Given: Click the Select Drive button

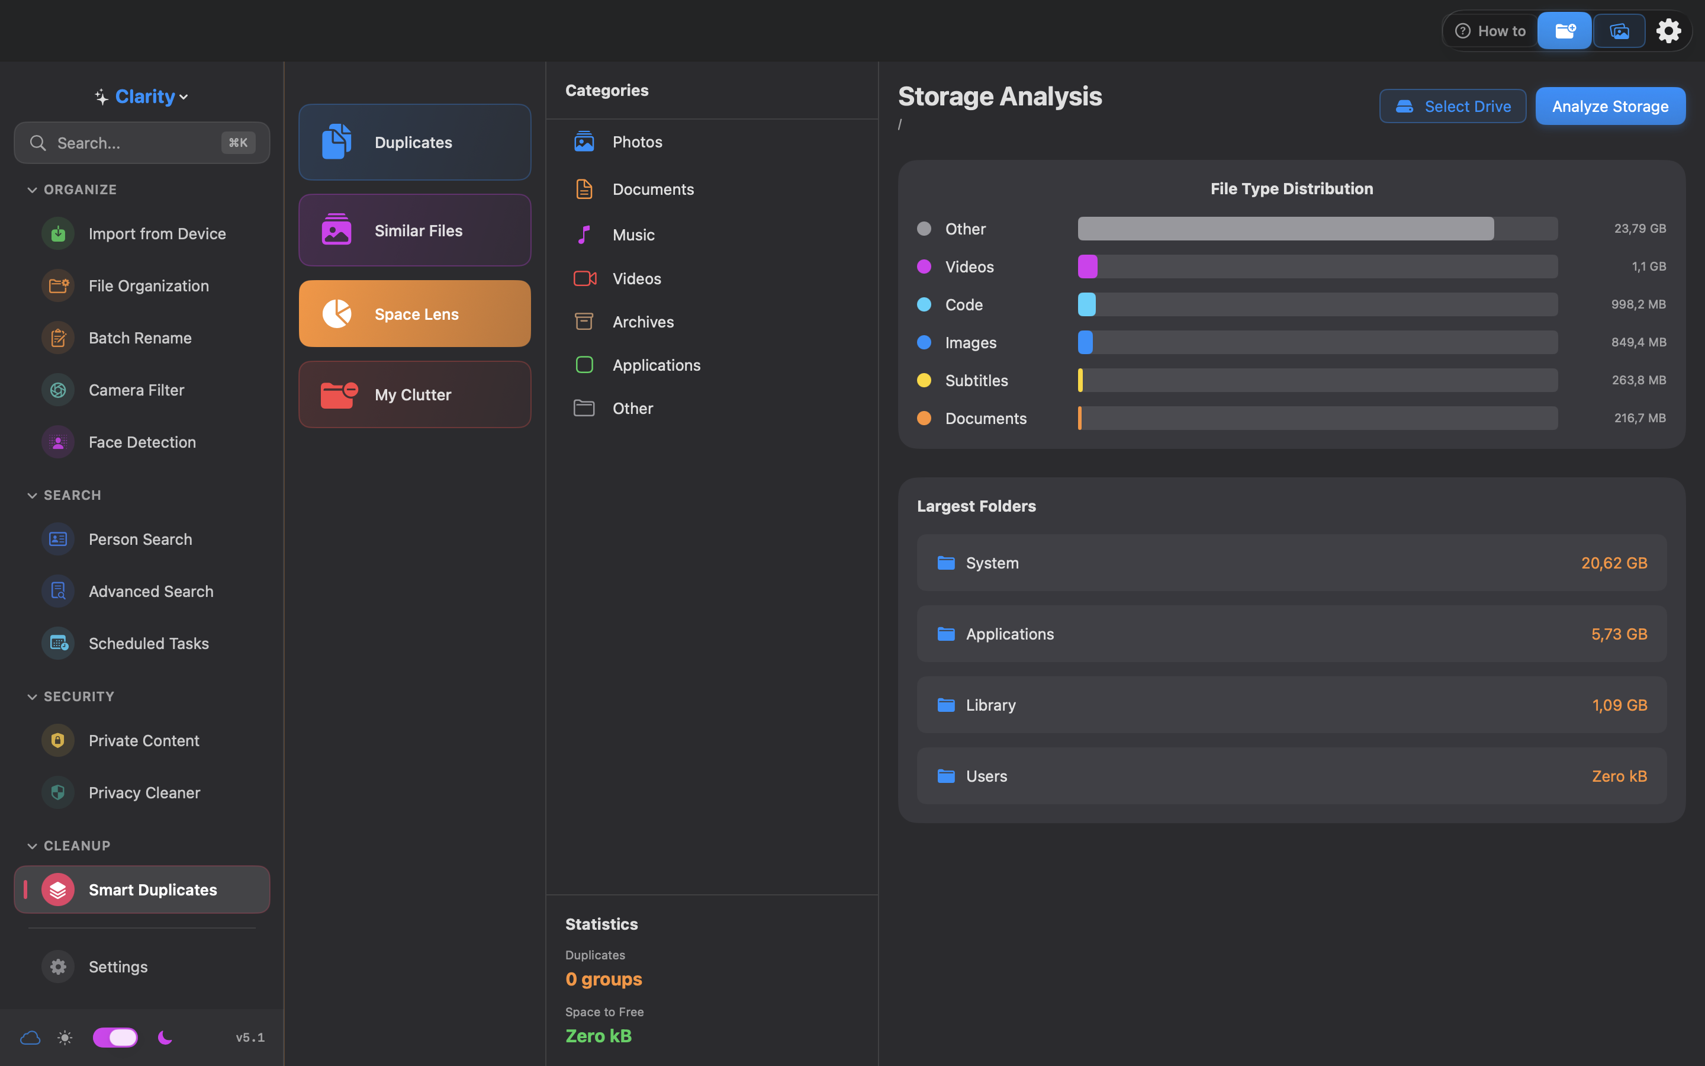Looking at the screenshot, I should point(1452,106).
